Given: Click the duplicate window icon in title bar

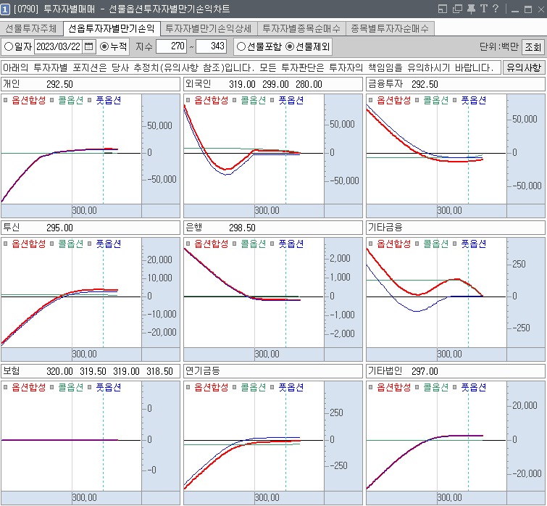Looking at the screenshot, I should coord(457,9).
